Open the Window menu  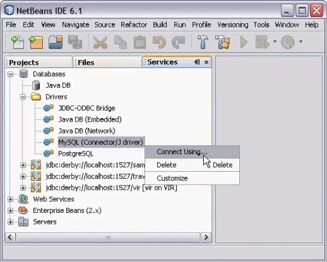[x=287, y=25]
